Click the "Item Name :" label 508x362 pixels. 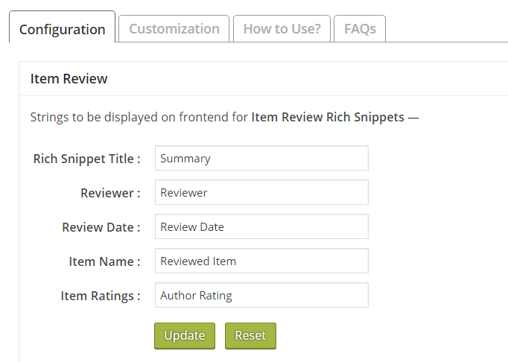click(x=104, y=261)
